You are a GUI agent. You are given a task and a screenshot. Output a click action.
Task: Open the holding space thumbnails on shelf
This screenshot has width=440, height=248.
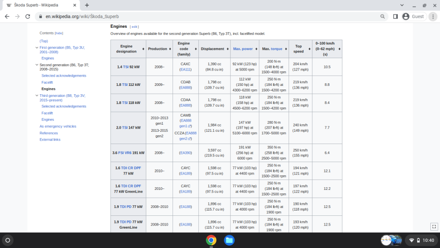point(392,240)
